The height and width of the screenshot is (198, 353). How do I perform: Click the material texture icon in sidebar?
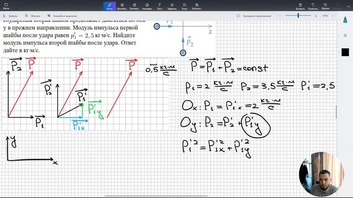[x=345, y=35]
